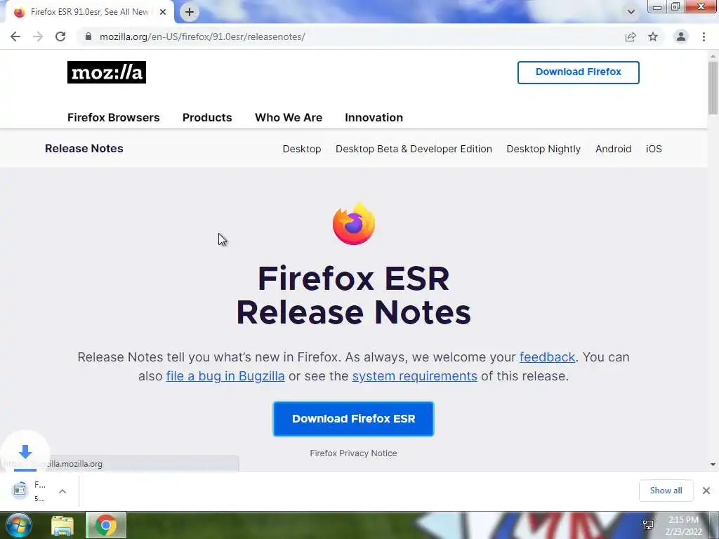Expand the downloaded file options chevron
Image resolution: width=719 pixels, height=539 pixels.
click(x=62, y=491)
